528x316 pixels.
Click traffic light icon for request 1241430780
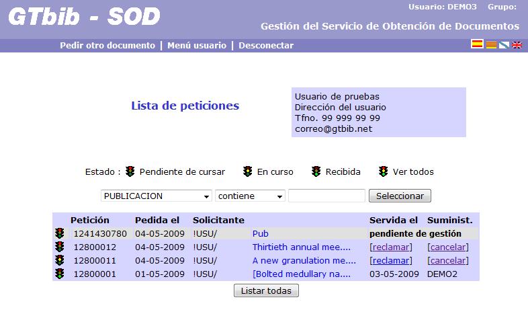[x=60, y=233]
